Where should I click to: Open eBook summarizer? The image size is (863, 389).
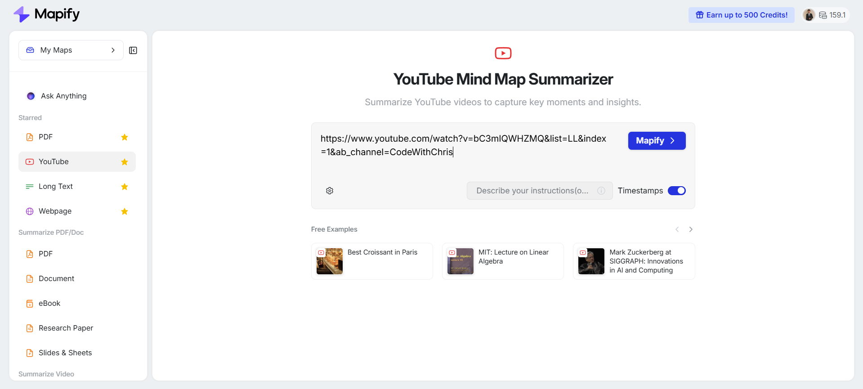[x=77, y=303]
